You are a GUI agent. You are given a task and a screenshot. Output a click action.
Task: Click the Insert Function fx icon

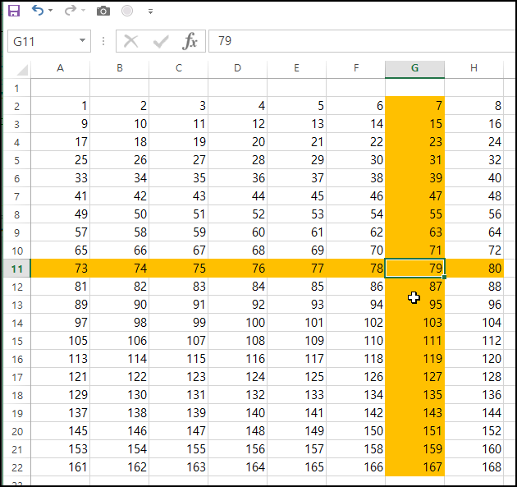point(190,41)
